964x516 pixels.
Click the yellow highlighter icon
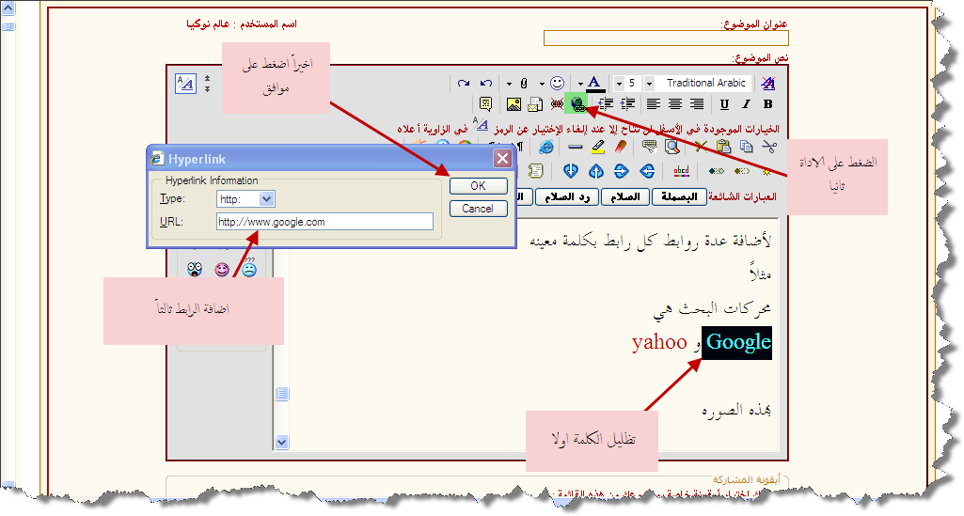pyautogui.click(x=597, y=147)
